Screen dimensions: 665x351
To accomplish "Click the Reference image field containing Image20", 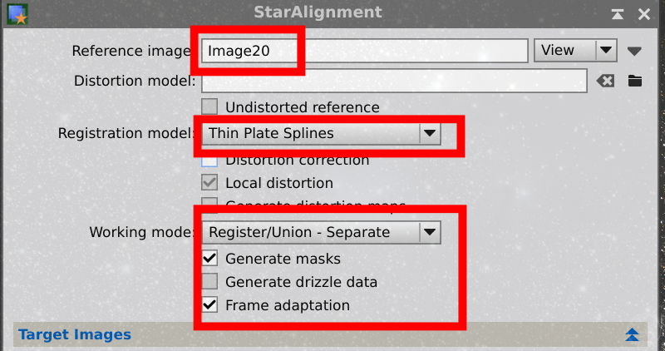I will coord(364,51).
